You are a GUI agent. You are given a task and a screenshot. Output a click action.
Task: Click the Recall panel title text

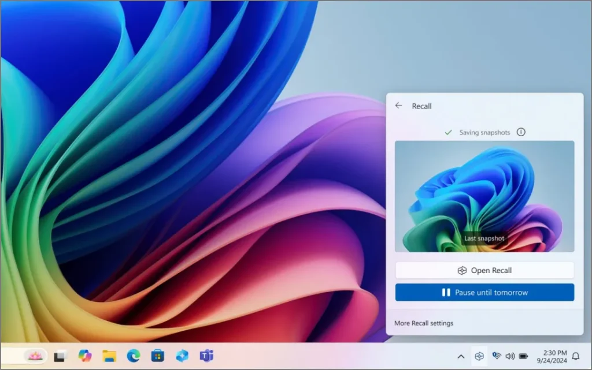point(421,106)
